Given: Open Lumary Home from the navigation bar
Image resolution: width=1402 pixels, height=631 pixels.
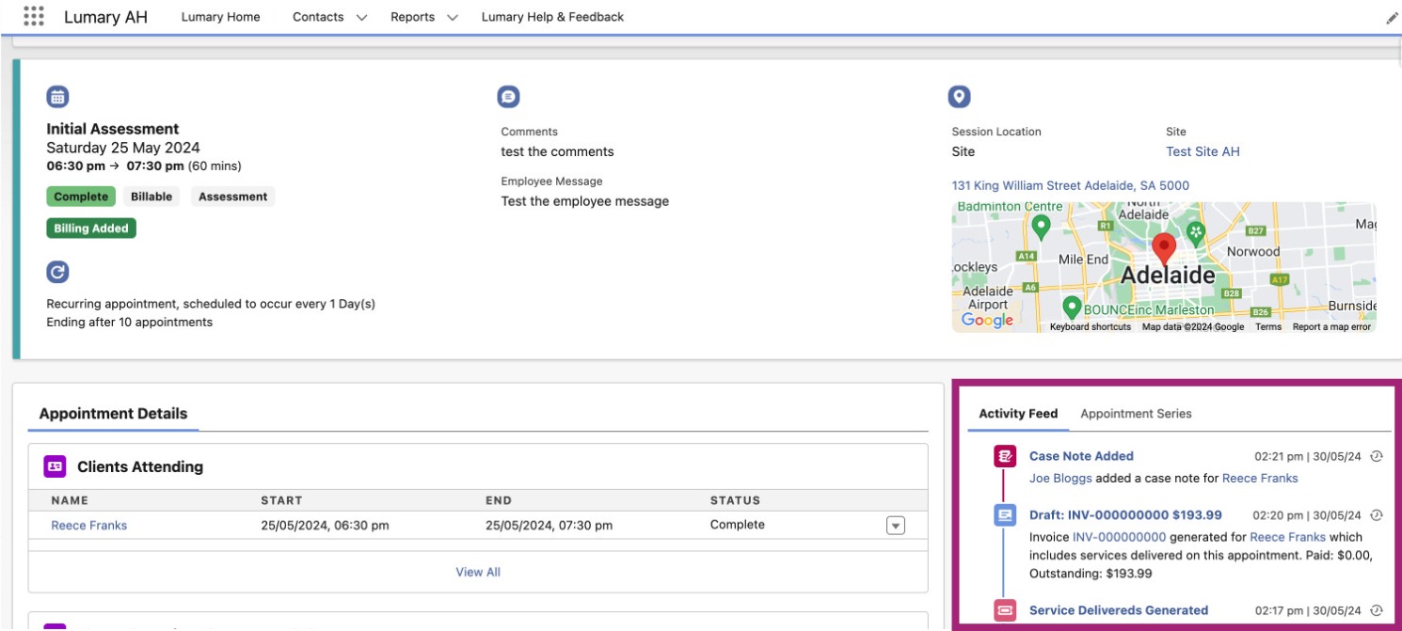Looking at the screenshot, I should (x=219, y=16).
